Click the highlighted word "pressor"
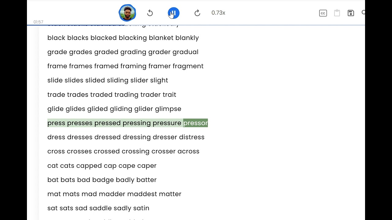 [195, 123]
